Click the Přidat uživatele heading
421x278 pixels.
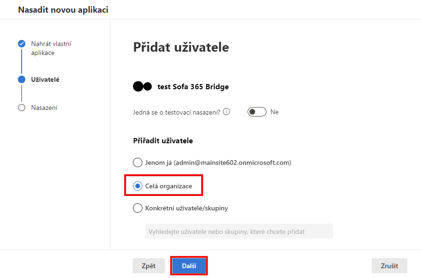pyautogui.click(x=181, y=47)
